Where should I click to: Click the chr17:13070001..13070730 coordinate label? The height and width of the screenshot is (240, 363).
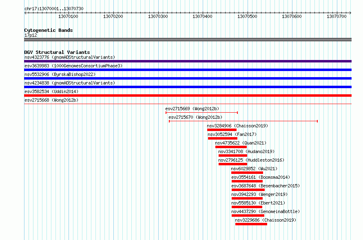tap(54, 9)
